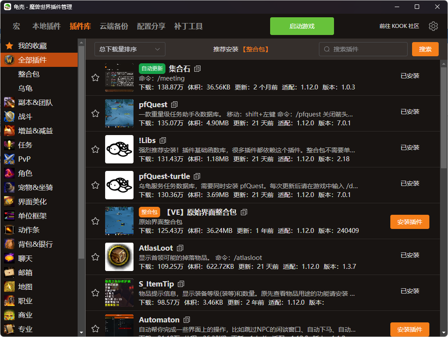The image size is (448, 337).
Task: Install the 【VE】原始界面整合包 via 安装插件
Action: (x=409, y=222)
